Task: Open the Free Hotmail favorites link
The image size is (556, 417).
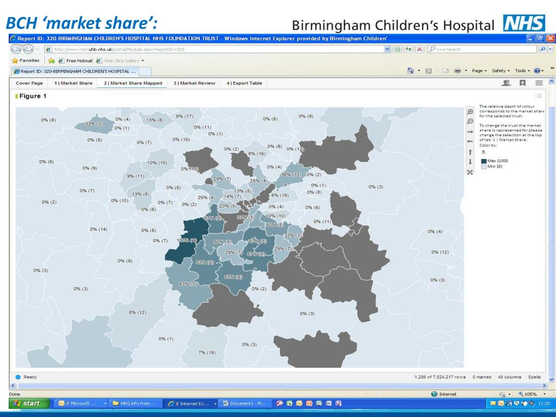Action: (x=75, y=61)
